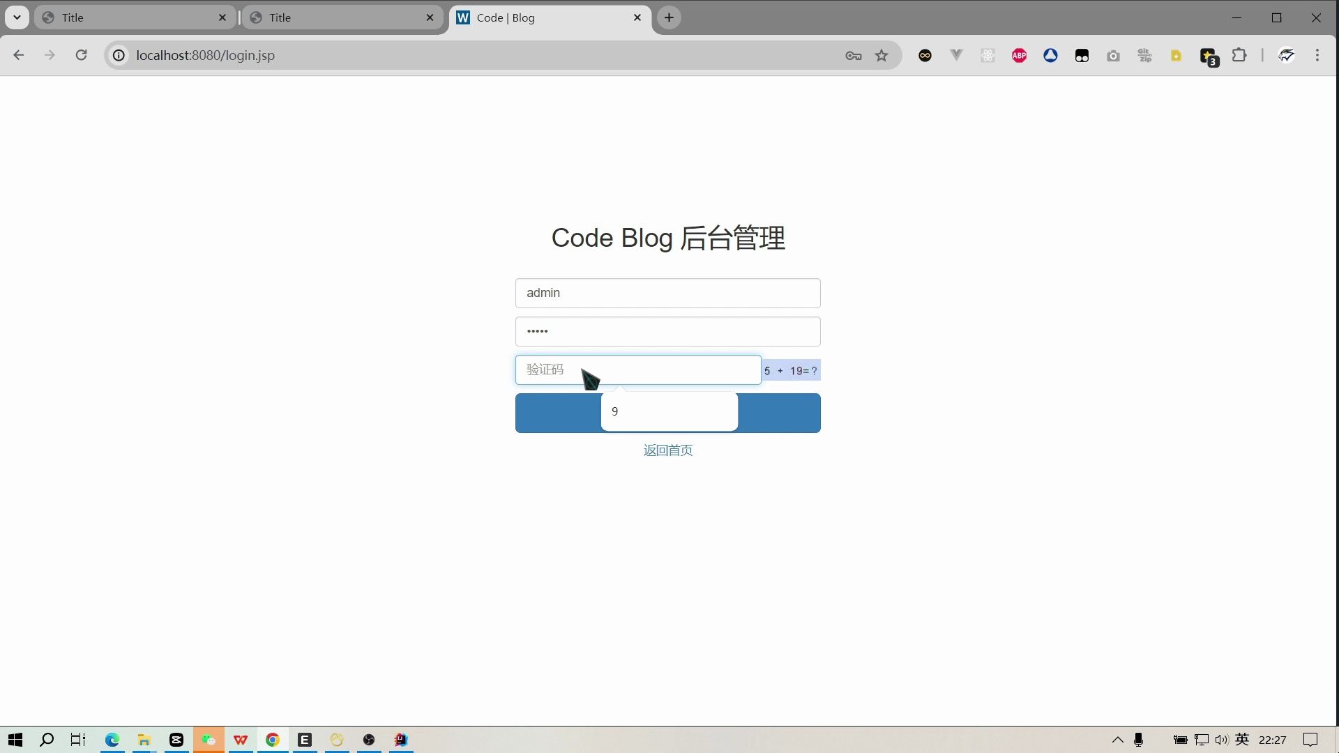
Task: Focus the admin username field
Action: pos(667,293)
